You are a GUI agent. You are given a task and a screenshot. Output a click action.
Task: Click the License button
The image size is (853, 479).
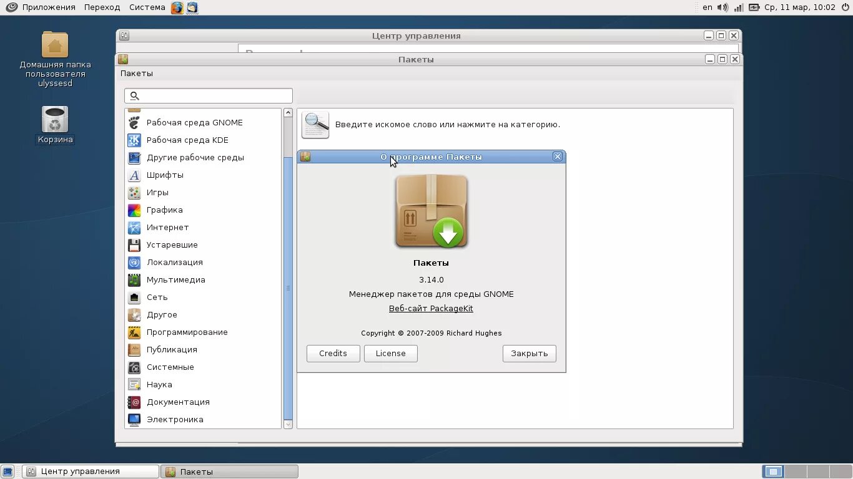tap(391, 354)
